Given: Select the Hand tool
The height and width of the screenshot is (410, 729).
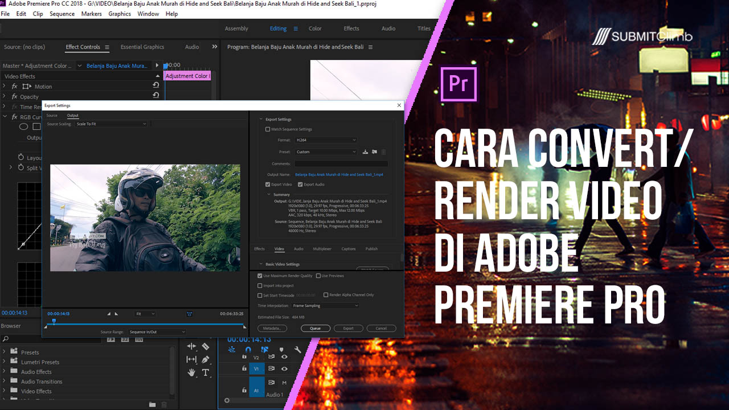Looking at the screenshot, I should click(191, 372).
